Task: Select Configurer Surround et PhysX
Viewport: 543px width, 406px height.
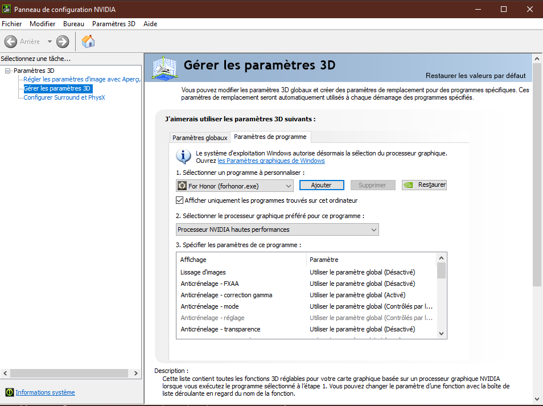Action: click(64, 97)
